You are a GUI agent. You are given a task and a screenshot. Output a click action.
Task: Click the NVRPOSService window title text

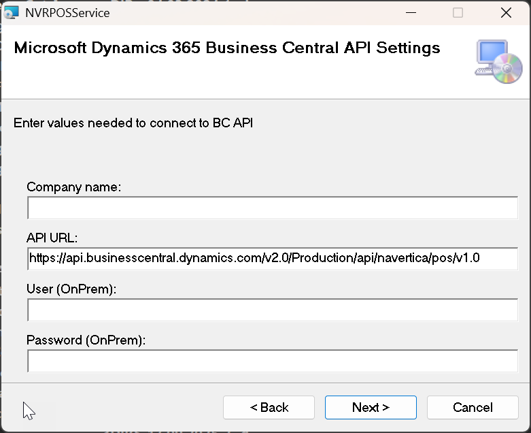[67, 13]
